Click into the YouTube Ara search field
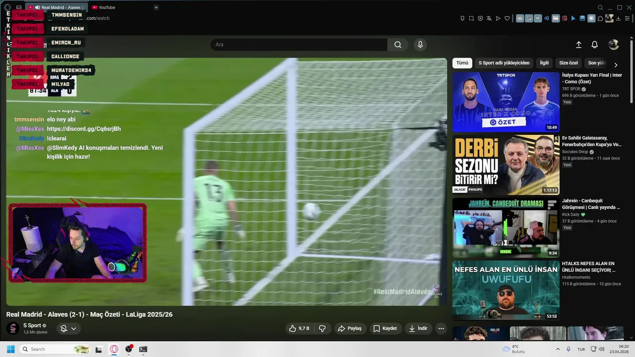 click(x=299, y=45)
